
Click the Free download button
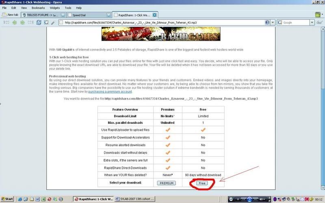click(x=202, y=183)
